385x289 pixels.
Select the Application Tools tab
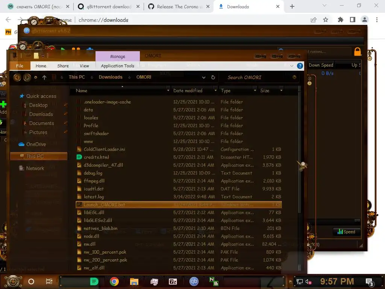coord(117,66)
